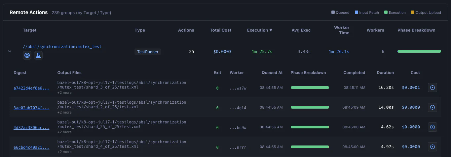Click the Total Cost column header
The height and width of the screenshot is (157, 451).
click(x=221, y=30)
